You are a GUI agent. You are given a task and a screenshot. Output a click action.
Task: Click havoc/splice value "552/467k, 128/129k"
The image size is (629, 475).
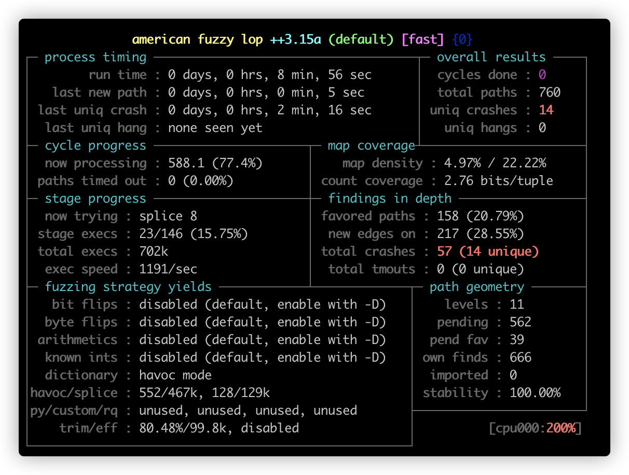point(204,393)
